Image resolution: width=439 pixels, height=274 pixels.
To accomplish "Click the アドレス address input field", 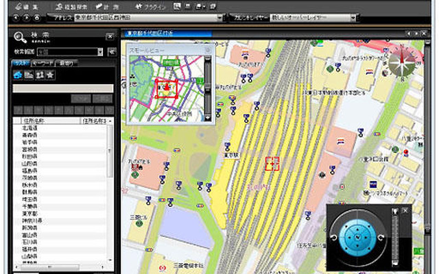I will click(145, 18).
